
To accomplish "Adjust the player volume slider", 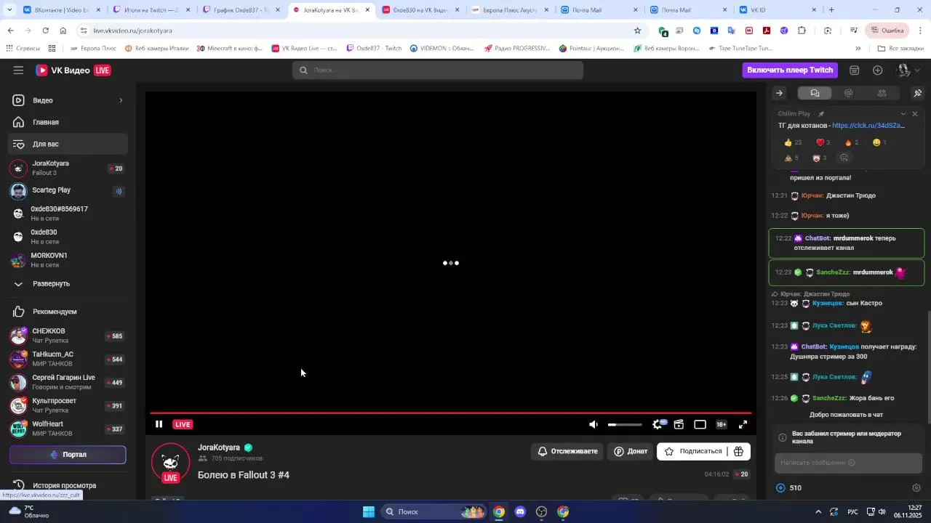I will click(x=625, y=424).
